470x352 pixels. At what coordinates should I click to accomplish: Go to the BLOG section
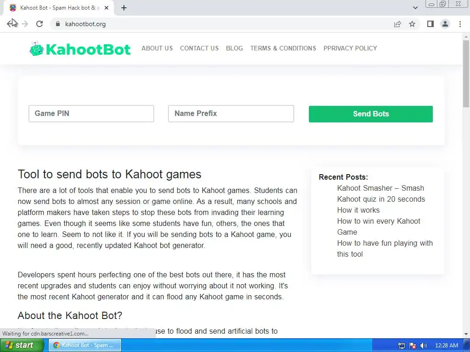[x=235, y=48]
